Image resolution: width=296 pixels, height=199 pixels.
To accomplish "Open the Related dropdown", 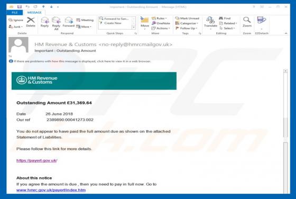I will click(228, 23).
